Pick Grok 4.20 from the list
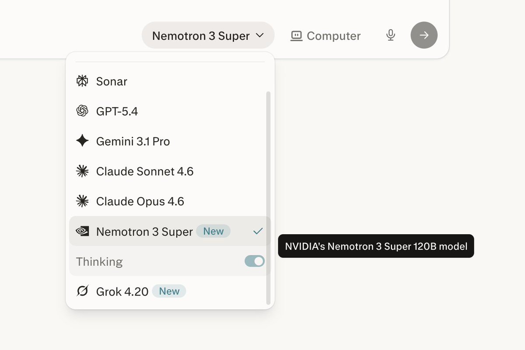The height and width of the screenshot is (350, 525). (122, 291)
